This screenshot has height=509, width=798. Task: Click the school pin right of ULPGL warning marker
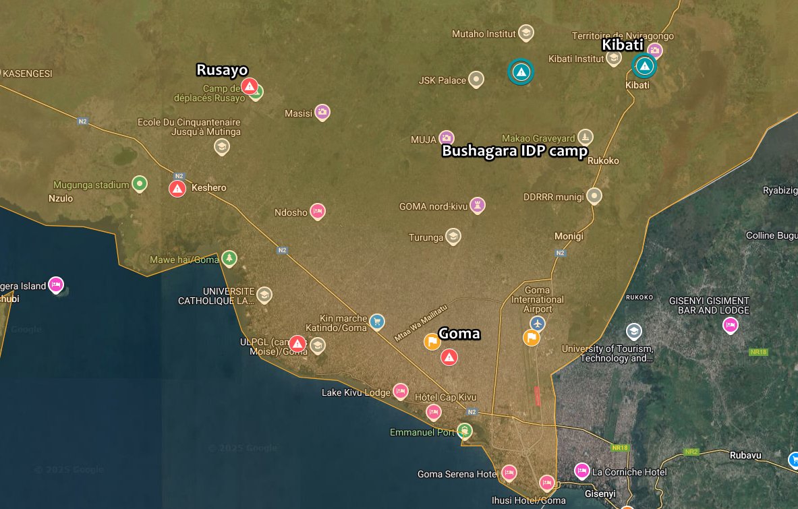click(x=318, y=346)
